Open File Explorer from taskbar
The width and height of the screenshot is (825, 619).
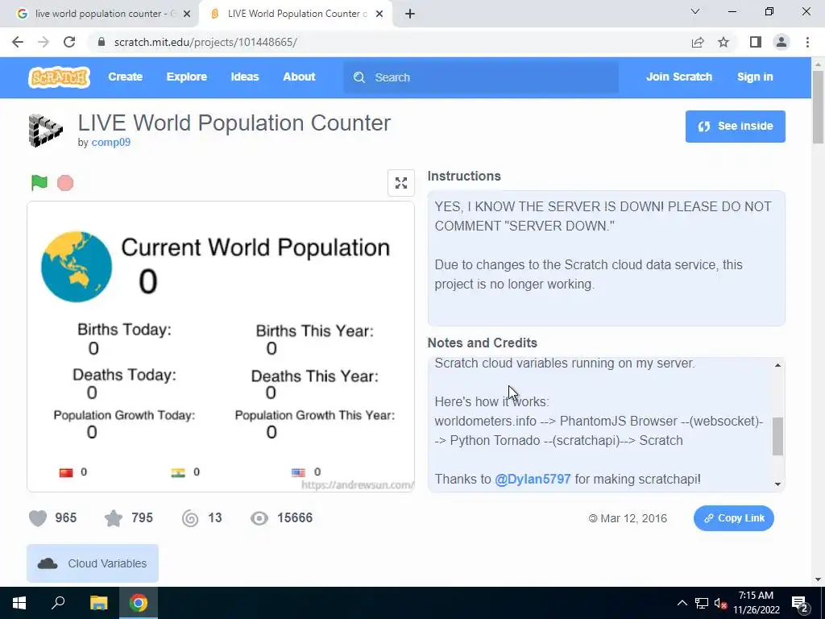98,603
